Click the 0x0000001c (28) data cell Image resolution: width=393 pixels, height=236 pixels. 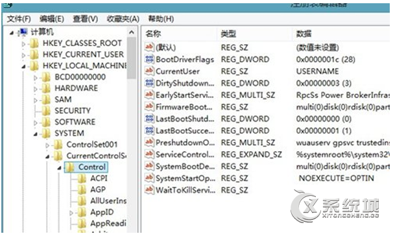(x=326, y=60)
